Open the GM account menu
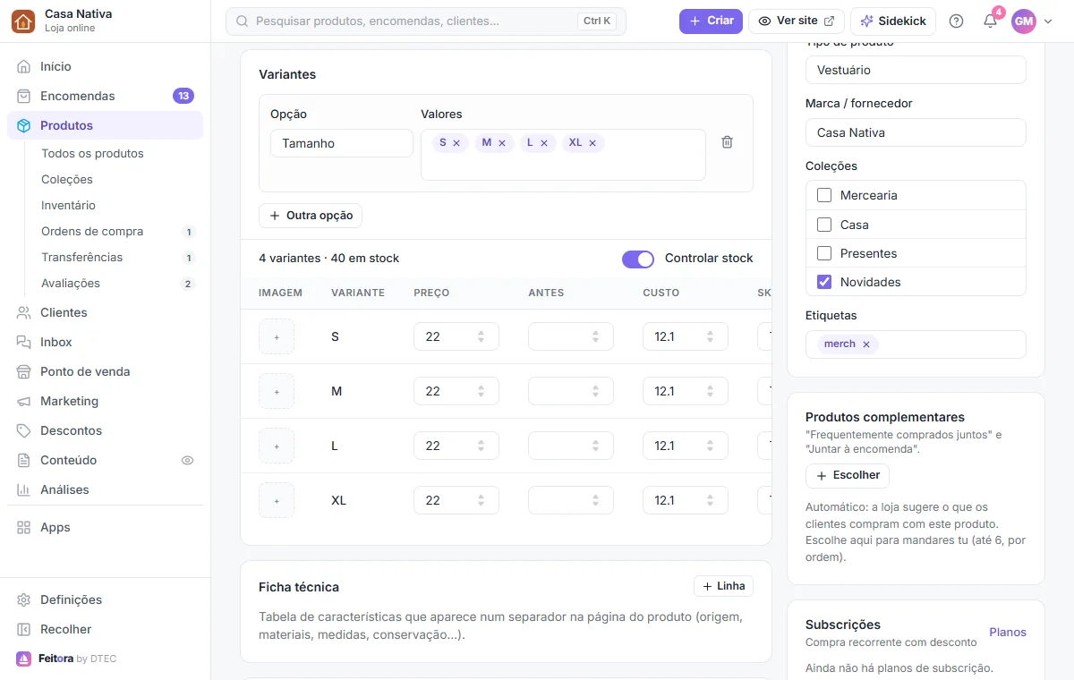1074x680 pixels. [x=1033, y=21]
